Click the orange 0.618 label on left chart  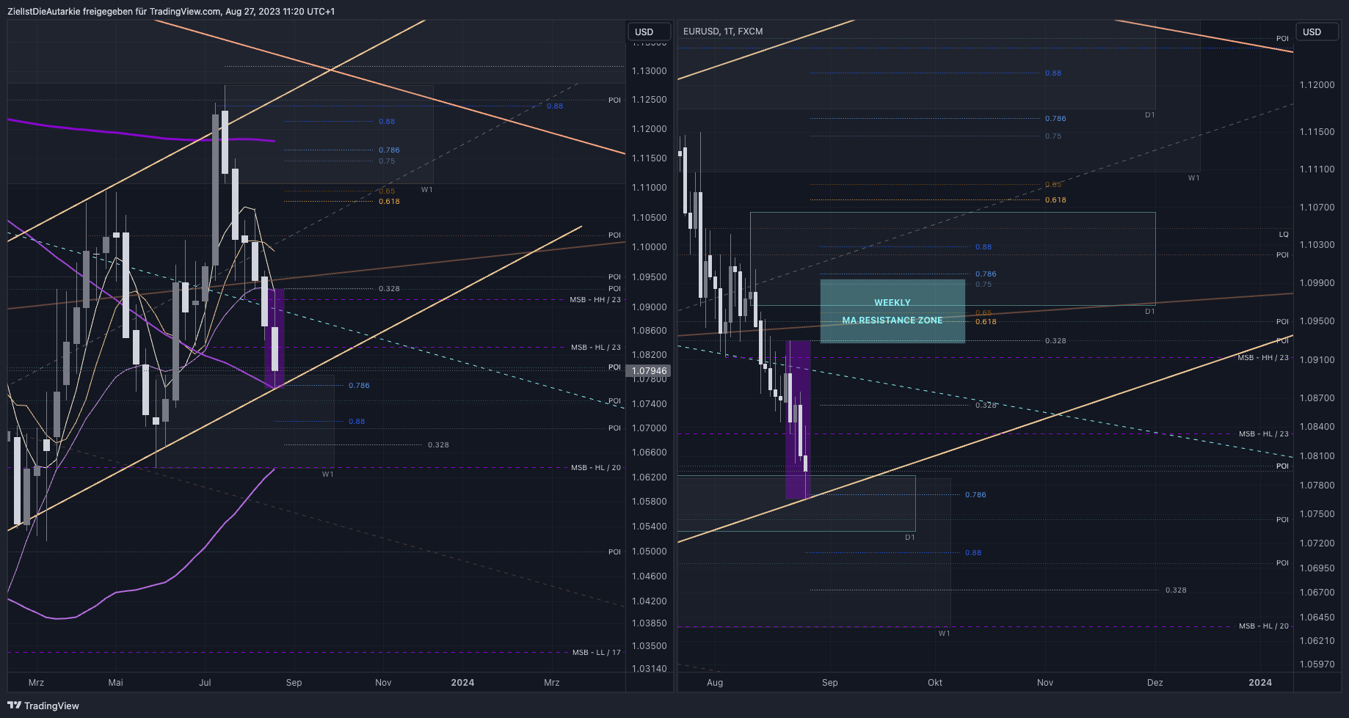tap(389, 201)
